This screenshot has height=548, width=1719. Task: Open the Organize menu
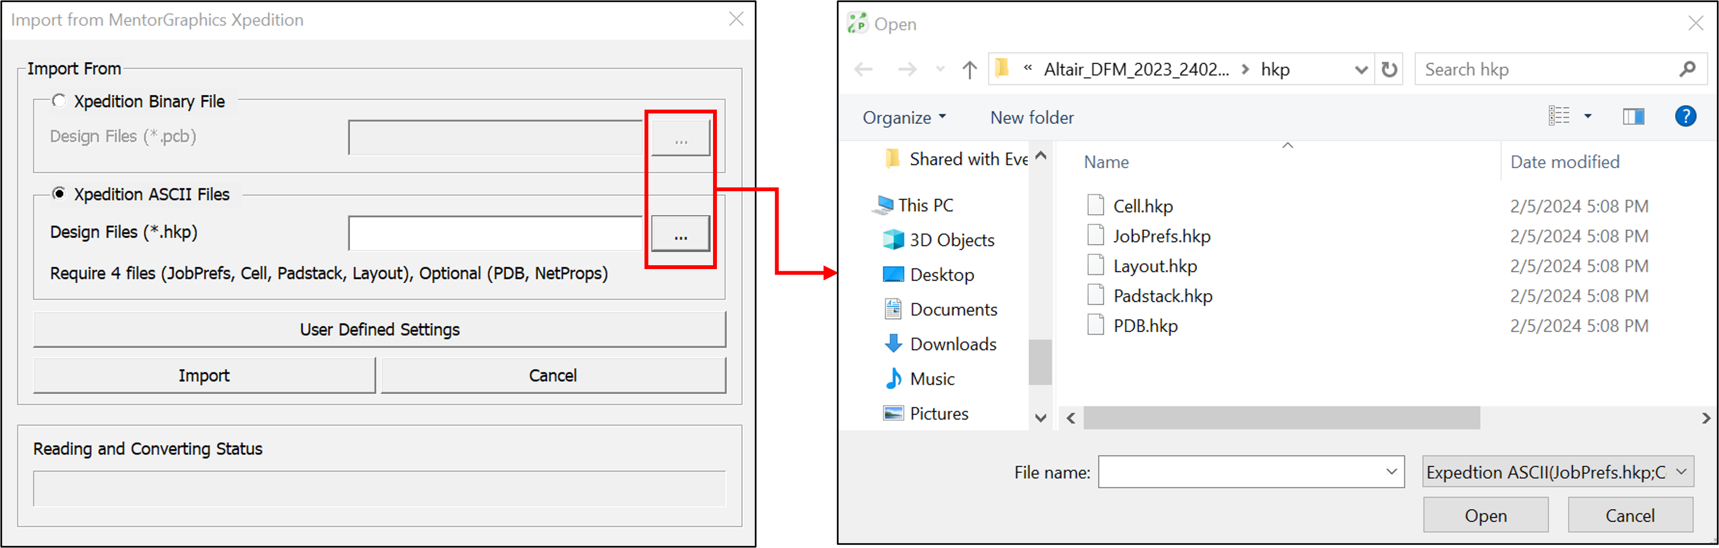coord(904,117)
